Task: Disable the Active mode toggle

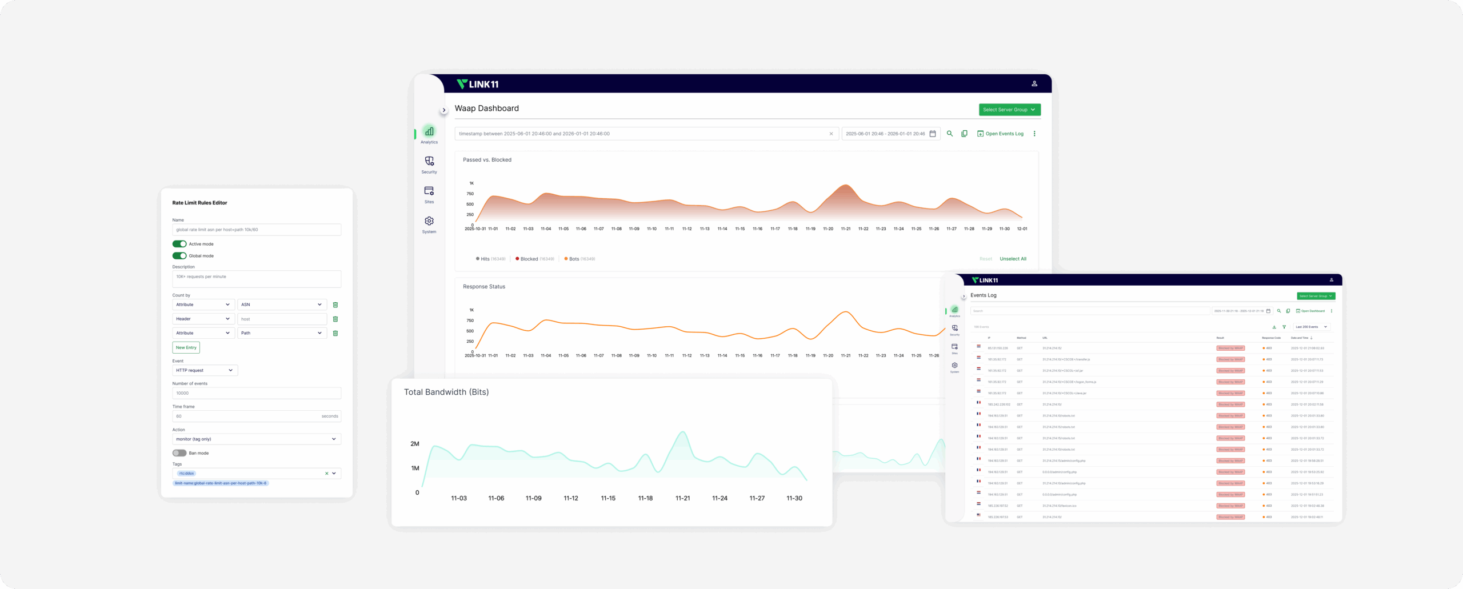Action: (x=179, y=244)
